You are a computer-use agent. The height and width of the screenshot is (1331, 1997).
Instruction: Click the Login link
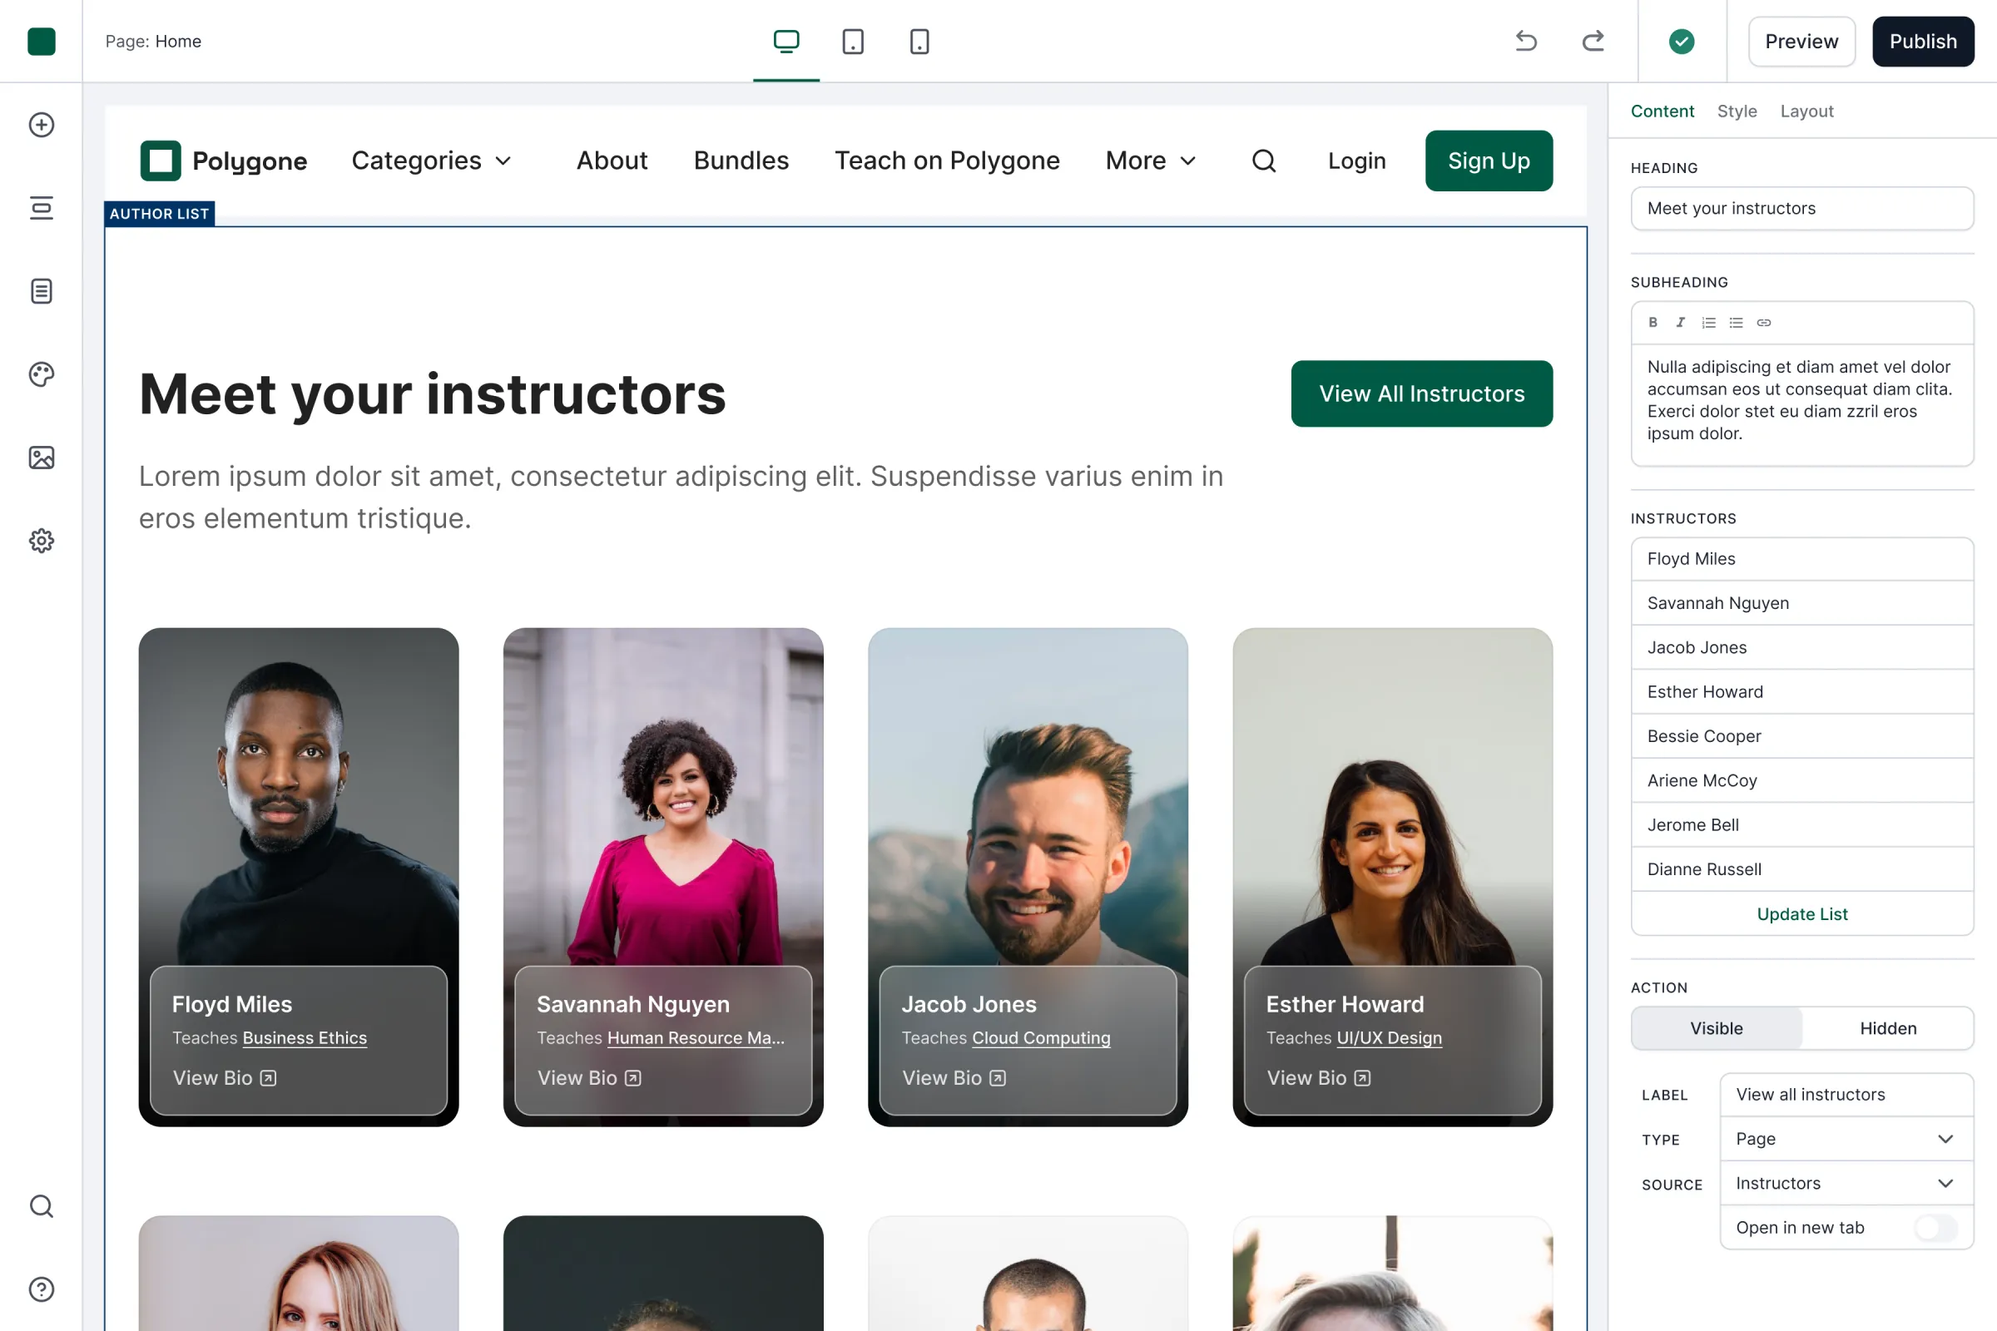pyautogui.click(x=1357, y=161)
